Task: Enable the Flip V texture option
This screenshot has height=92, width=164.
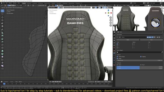Action: coord(141,65)
